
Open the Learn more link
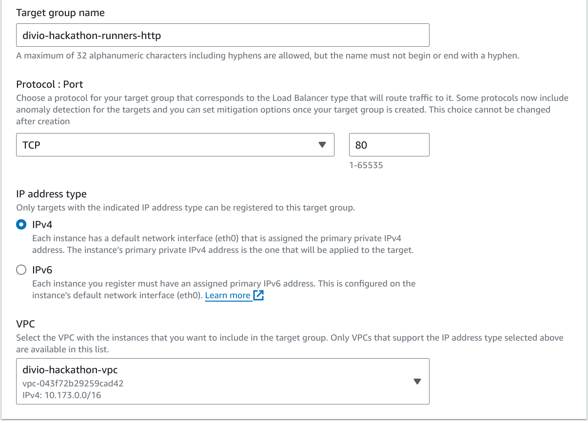[x=228, y=296]
